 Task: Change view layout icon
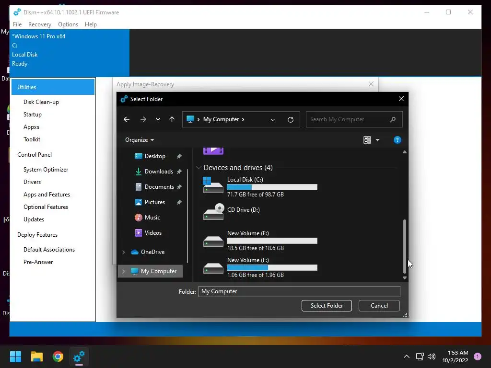(367, 140)
